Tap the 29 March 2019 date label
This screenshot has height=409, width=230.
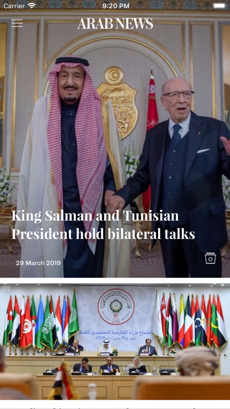[x=38, y=263]
